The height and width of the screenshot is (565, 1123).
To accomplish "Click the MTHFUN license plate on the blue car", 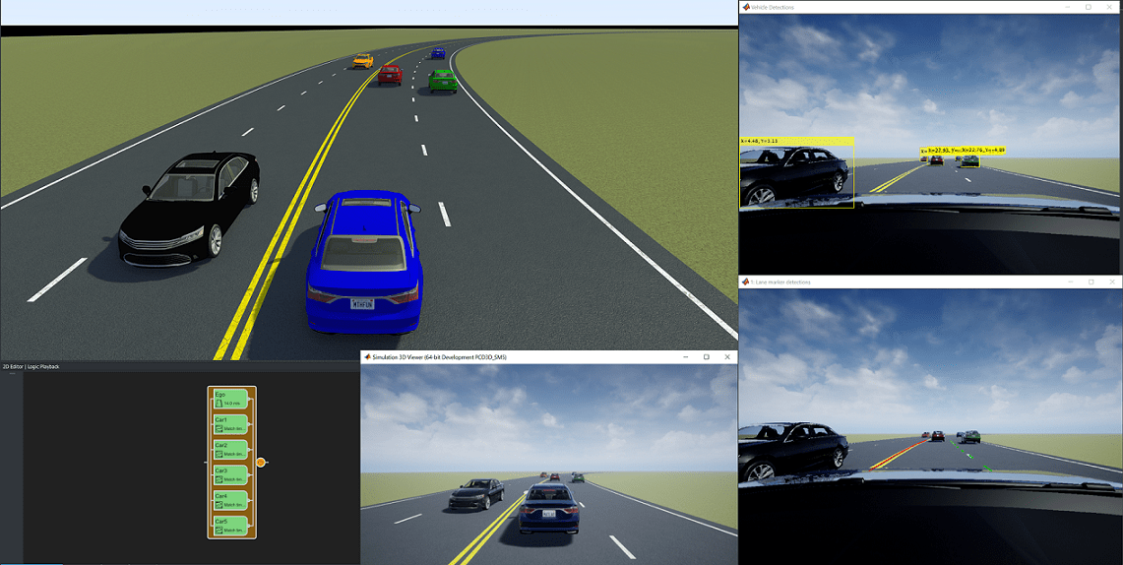I will click(362, 303).
